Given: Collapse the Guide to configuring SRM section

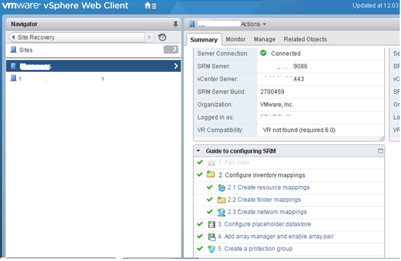Looking at the screenshot, I should [x=198, y=151].
